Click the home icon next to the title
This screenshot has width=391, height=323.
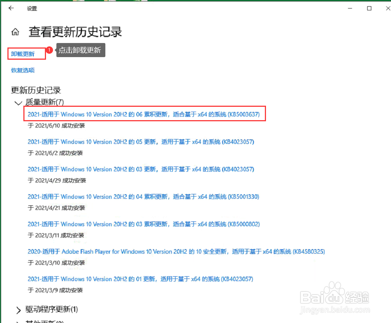15,32
